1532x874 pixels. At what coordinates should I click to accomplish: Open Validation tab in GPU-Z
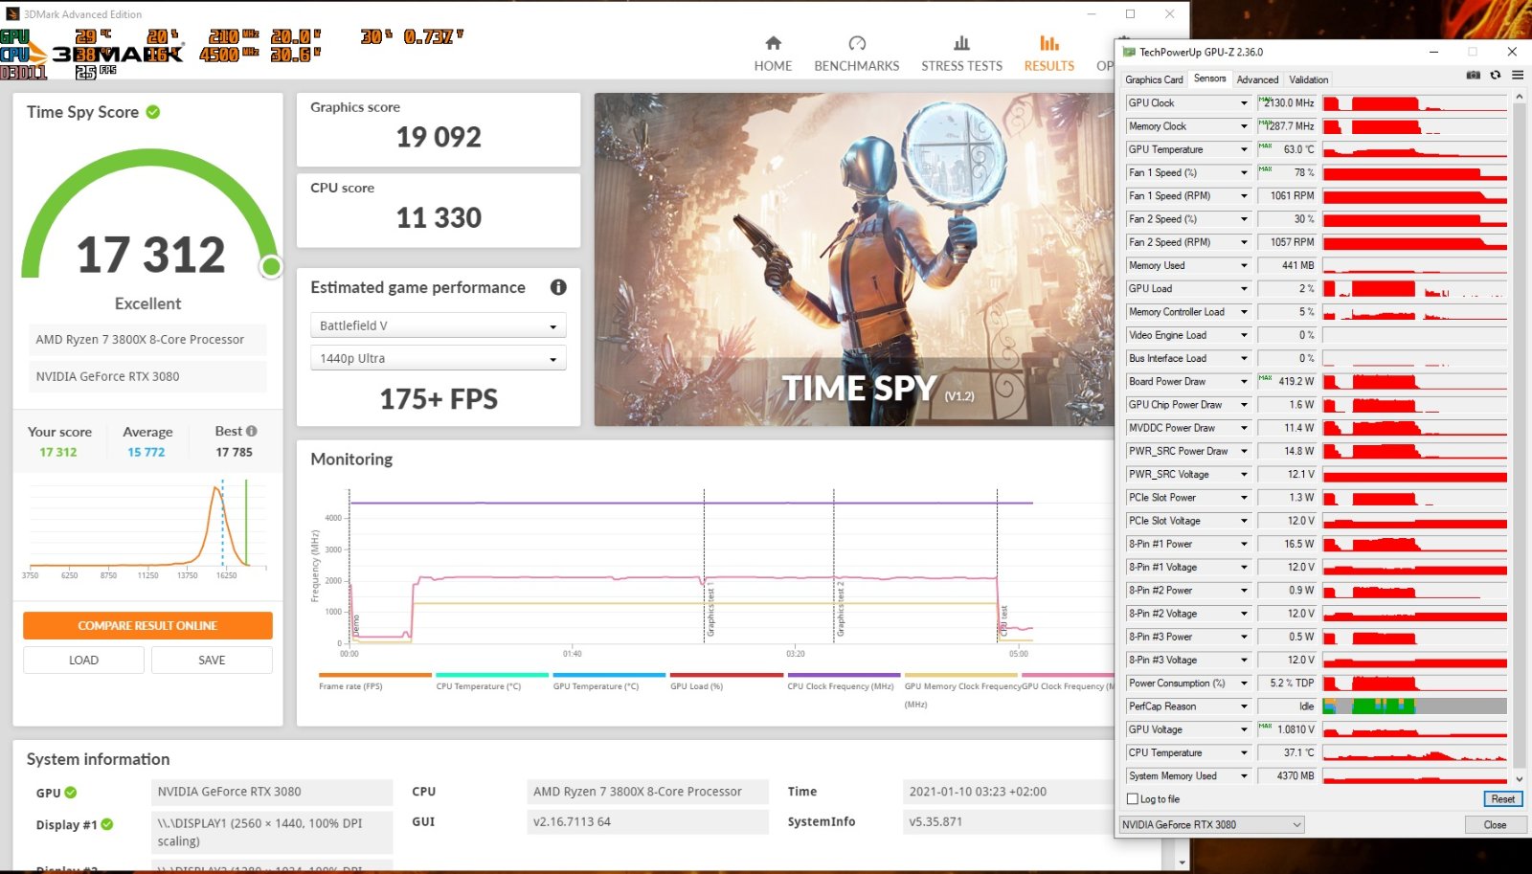coord(1308,79)
